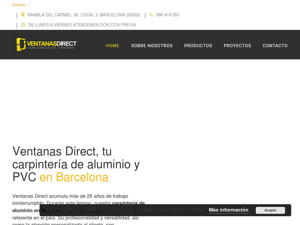Click the De lunes a viernes hours text
The image size is (300, 225).
click(82, 25)
